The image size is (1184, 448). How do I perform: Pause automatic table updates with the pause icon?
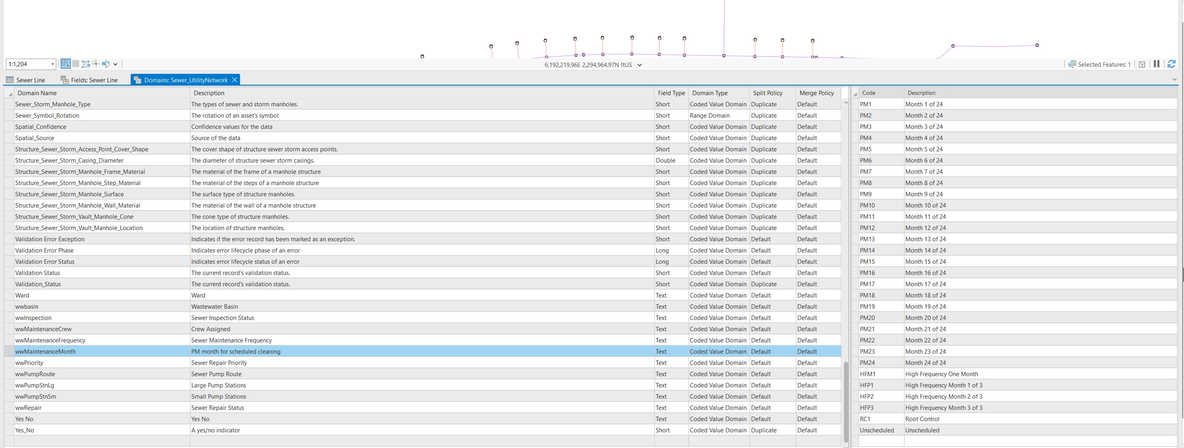pos(1156,64)
